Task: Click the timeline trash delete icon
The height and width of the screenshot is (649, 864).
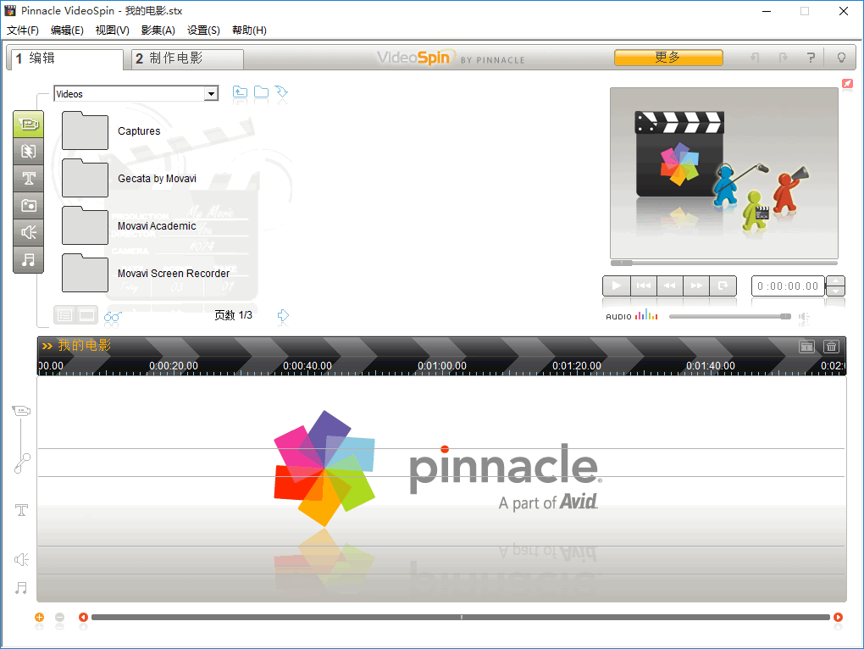Action: click(x=831, y=346)
